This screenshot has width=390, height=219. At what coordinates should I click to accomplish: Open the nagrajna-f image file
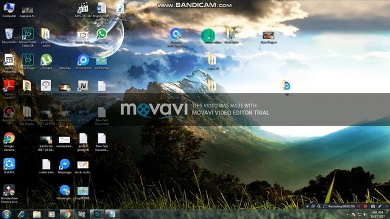tap(27, 12)
